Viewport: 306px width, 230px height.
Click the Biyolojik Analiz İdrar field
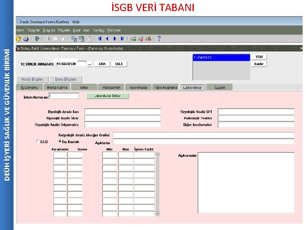click(x=122, y=118)
